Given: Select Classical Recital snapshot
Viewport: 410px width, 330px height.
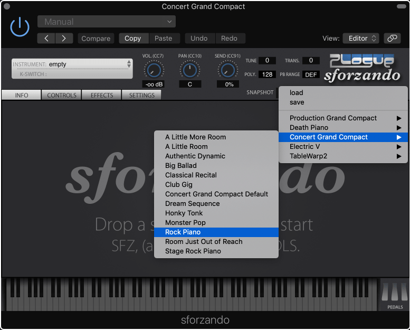Looking at the screenshot, I should tap(216, 175).
